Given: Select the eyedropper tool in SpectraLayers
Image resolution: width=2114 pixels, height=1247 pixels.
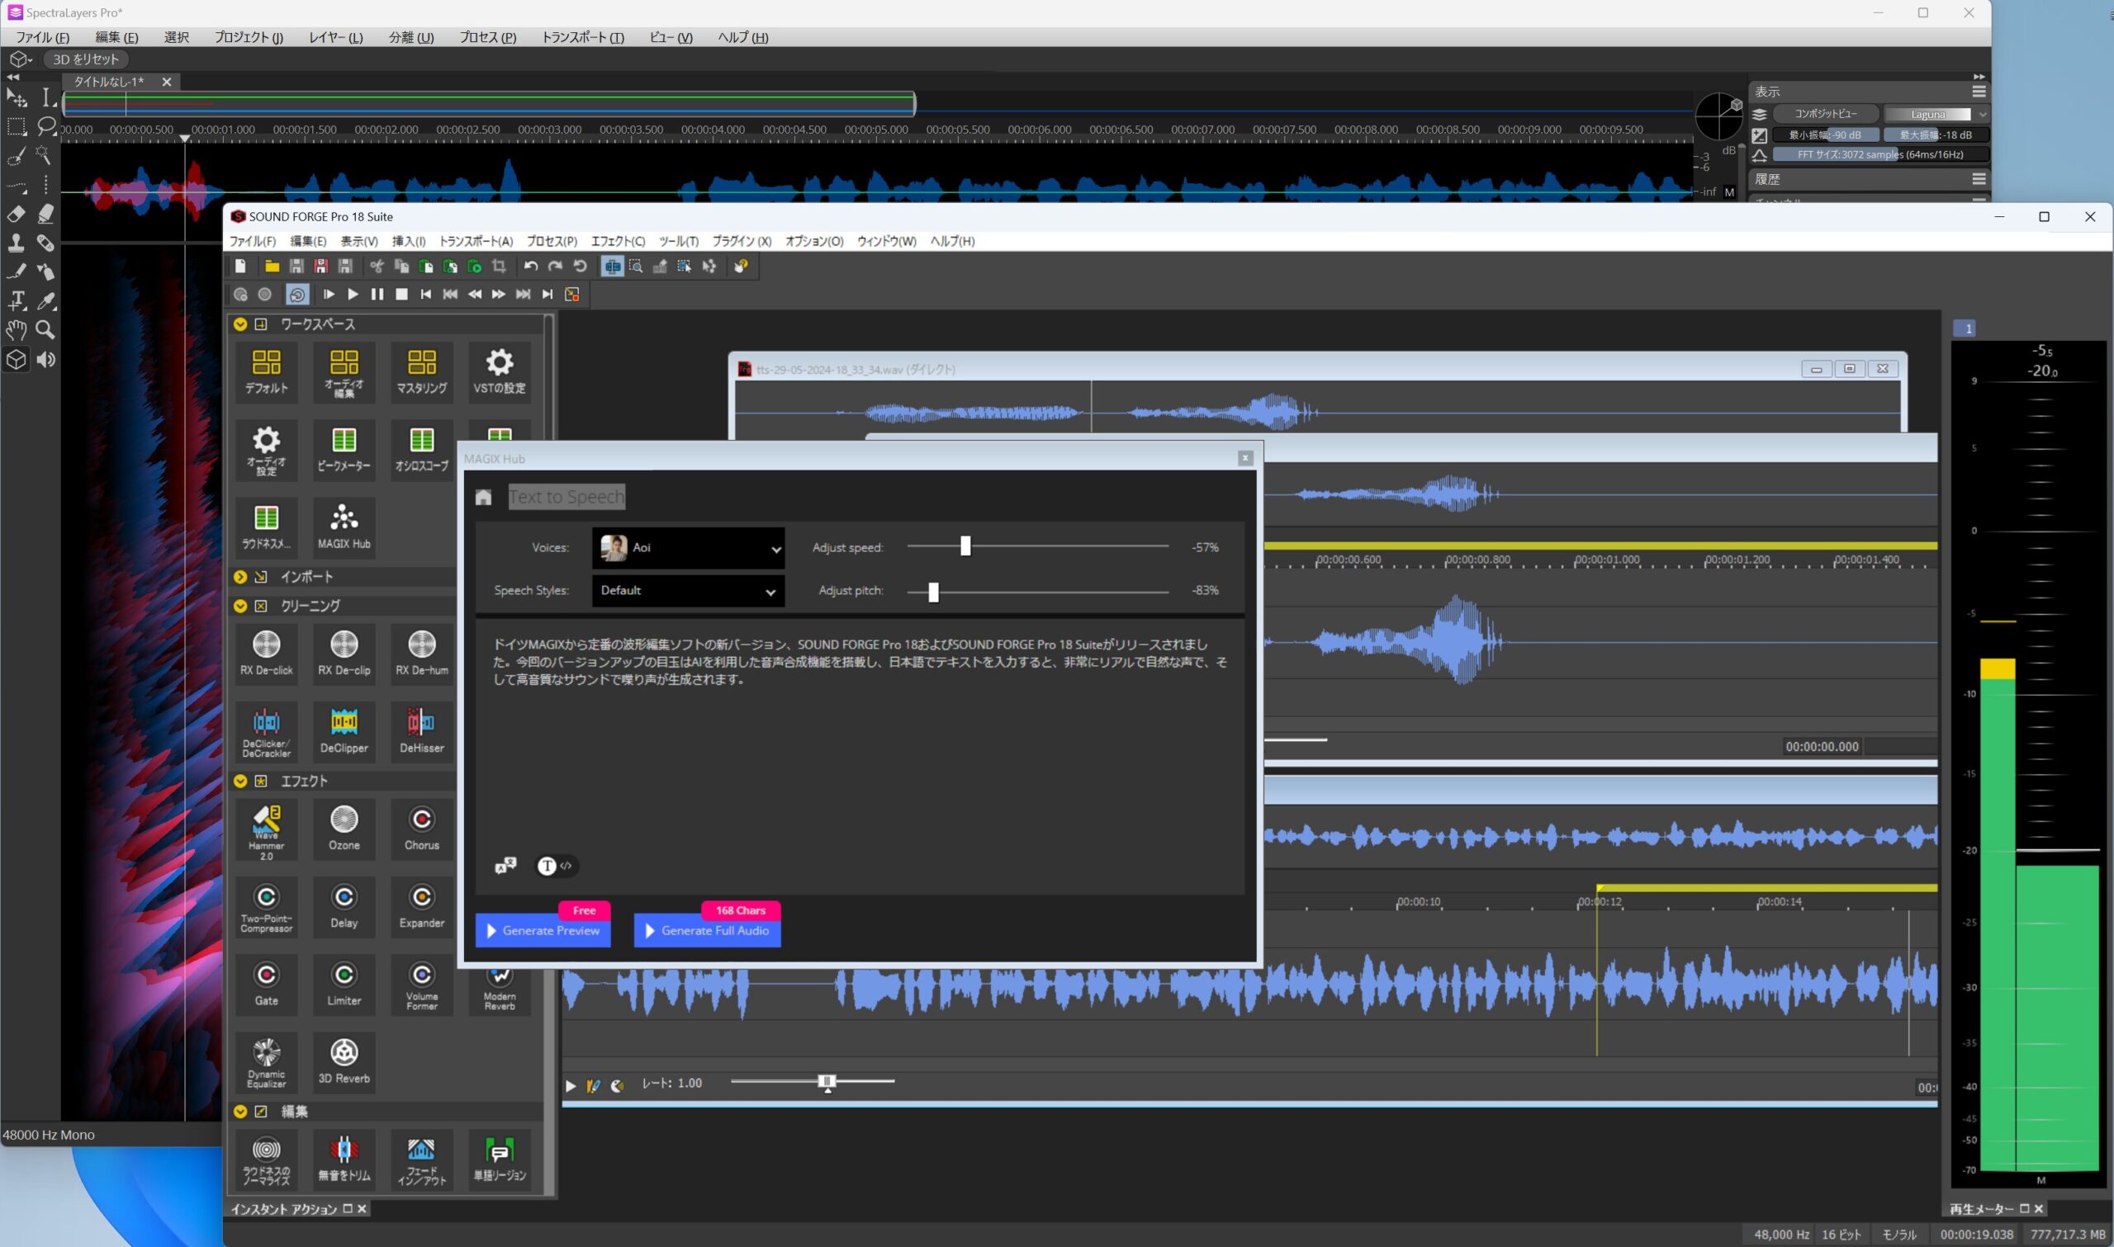Looking at the screenshot, I should [45, 301].
